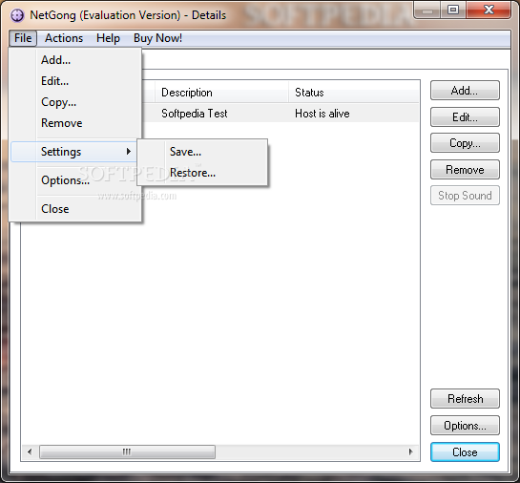Close the NetGong window with X
Image resolution: width=520 pixels, height=483 pixels.
pos(489,10)
